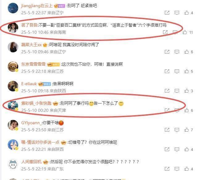The width and height of the screenshot is (197, 180).
Task: Like the comment by 茗了吾吾
Action: (185, 32)
